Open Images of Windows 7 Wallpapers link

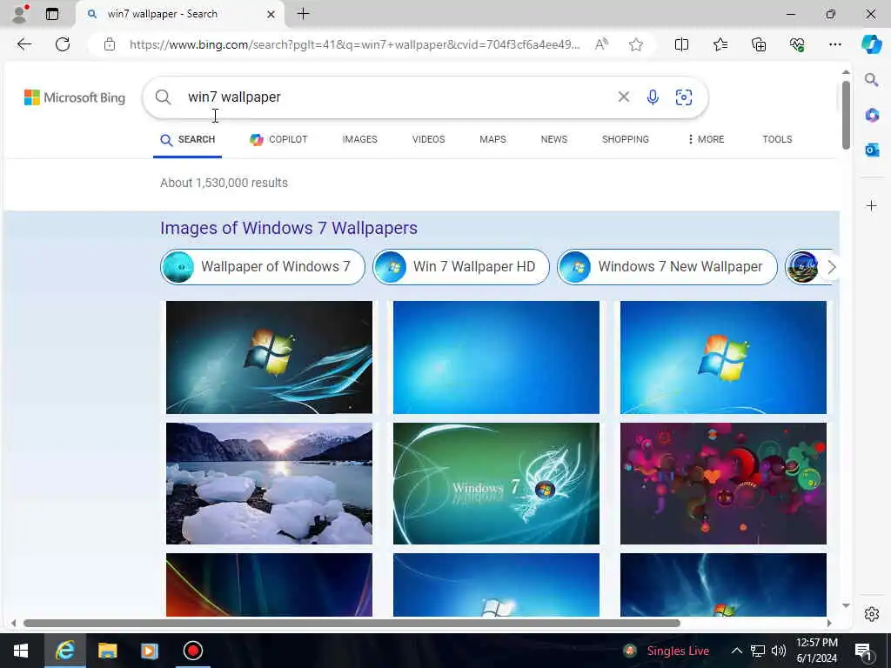289,229
